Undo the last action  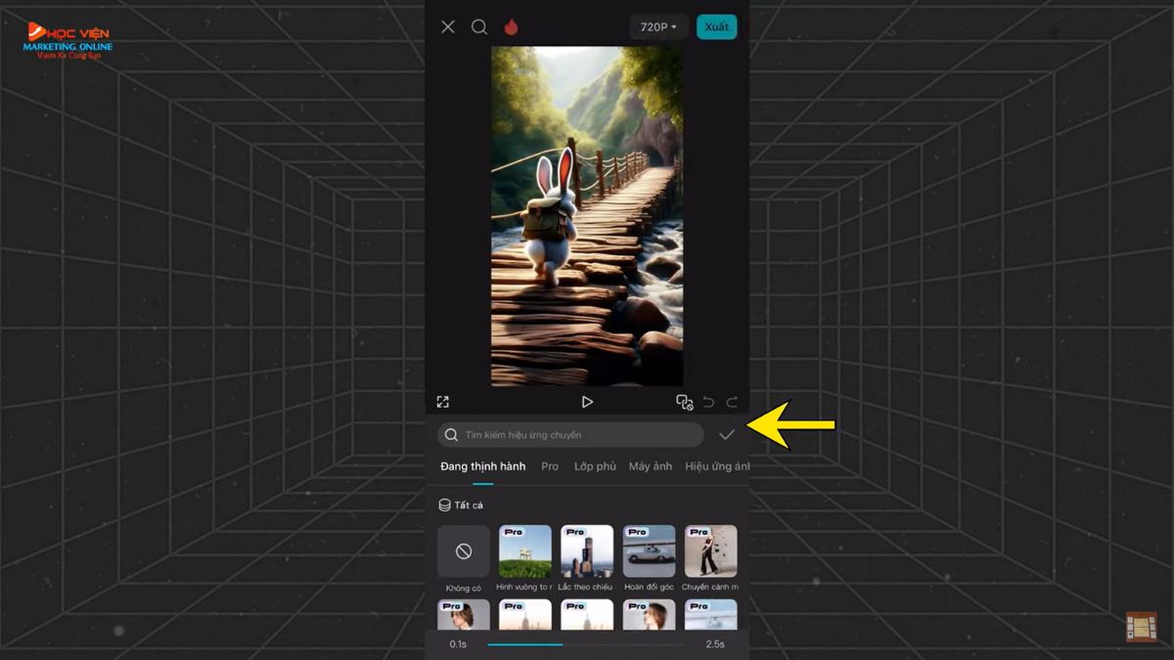pos(708,402)
